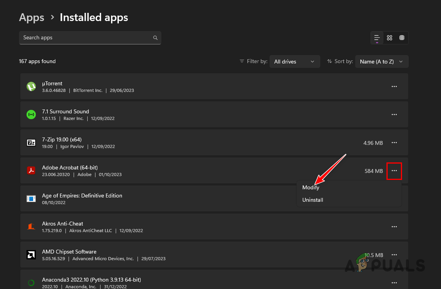Open the Sort by Name dropdown
Viewport: 441px width, 289px height.
pyautogui.click(x=382, y=62)
